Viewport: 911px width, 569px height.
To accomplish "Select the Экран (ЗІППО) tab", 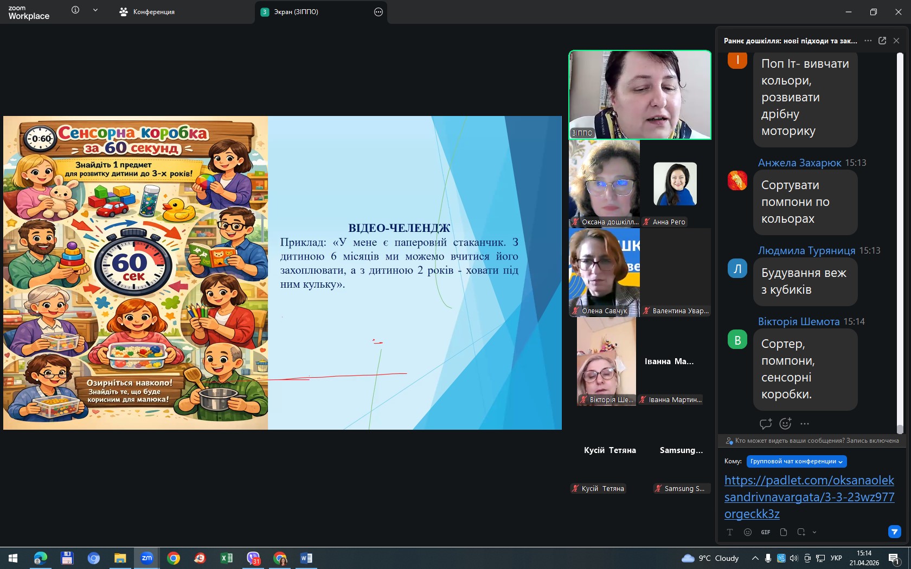I will pos(296,12).
